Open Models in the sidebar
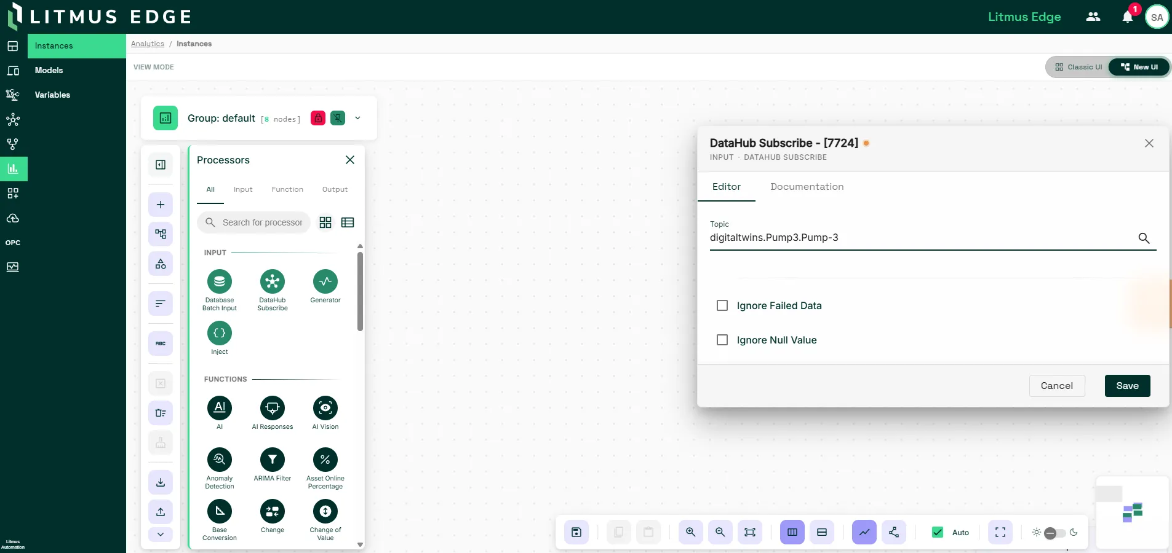This screenshot has height=553, width=1172. point(49,70)
